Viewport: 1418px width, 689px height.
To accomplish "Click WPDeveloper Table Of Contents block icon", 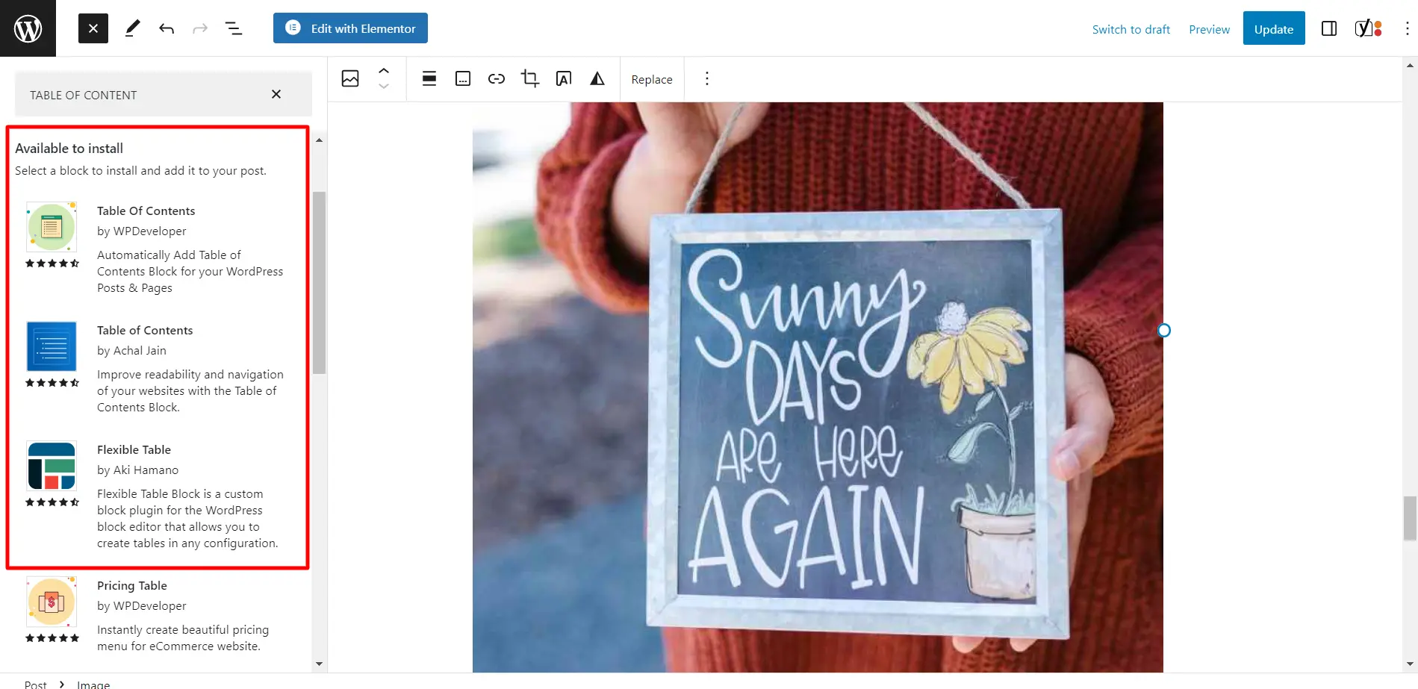I will 52,226.
